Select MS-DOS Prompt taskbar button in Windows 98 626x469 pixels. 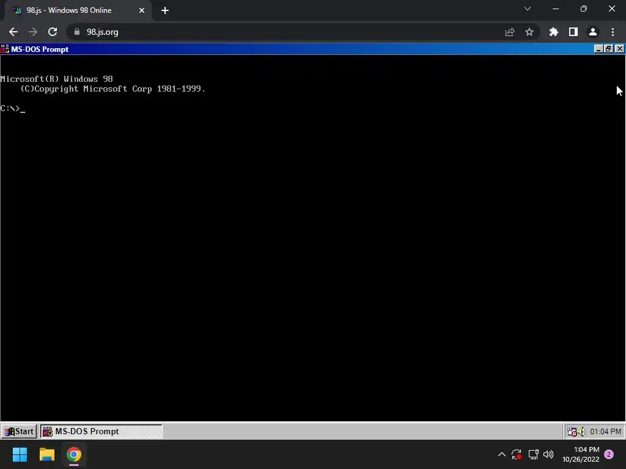101,431
